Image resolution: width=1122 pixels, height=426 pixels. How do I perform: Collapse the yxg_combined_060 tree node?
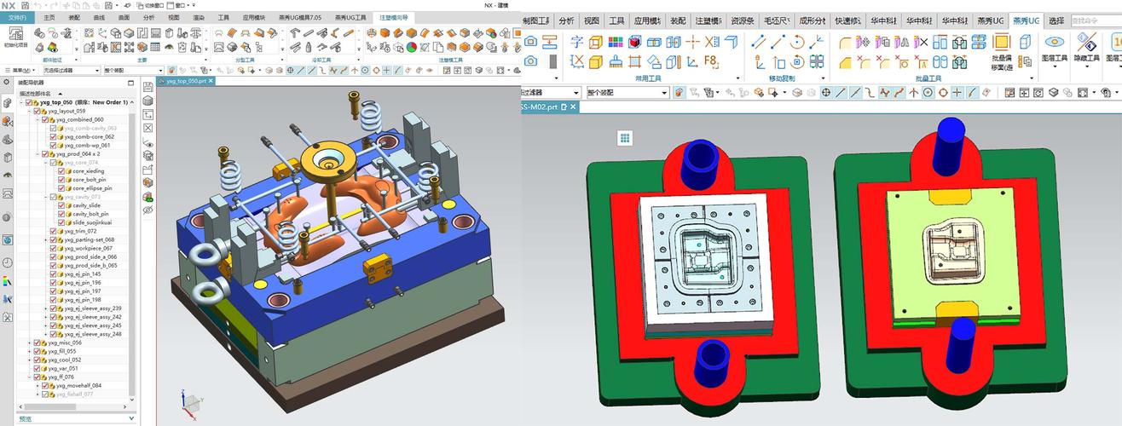pyautogui.click(x=38, y=119)
